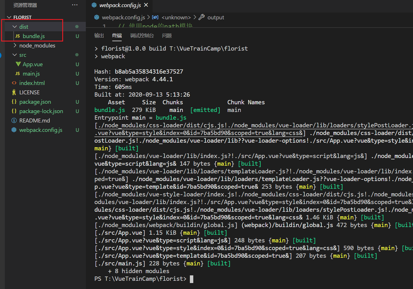This screenshot has height=289, width=413.
Task: Open the LICENSE file
Action: pos(29,92)
